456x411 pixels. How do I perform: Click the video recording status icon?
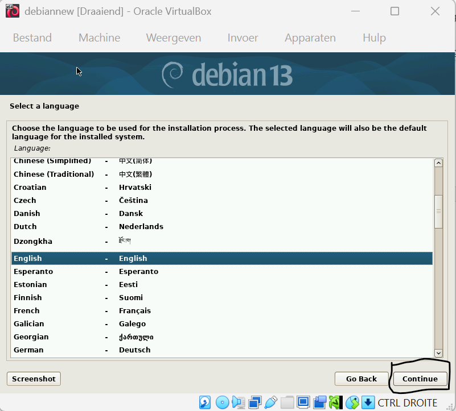point(319,402)
